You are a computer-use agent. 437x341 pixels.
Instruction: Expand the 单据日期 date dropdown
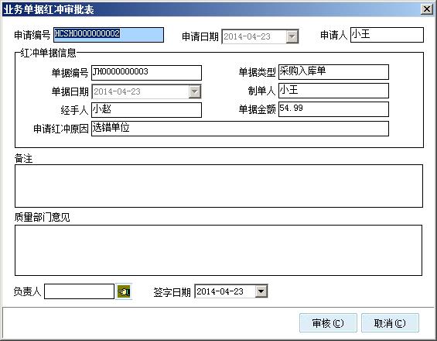[x=195, y=91]
